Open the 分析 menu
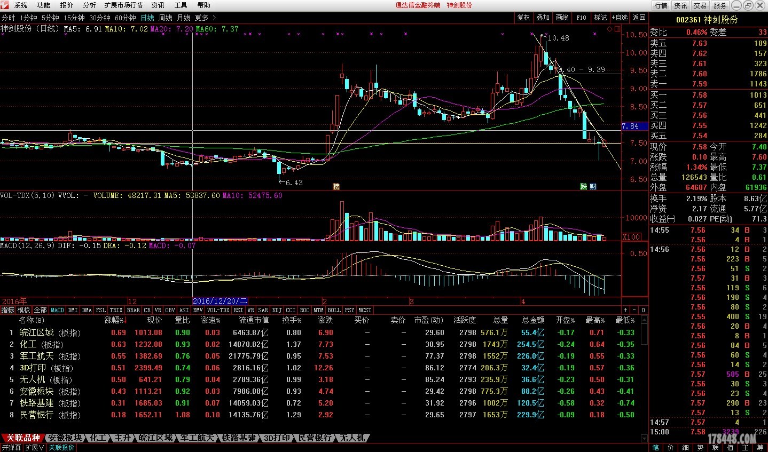768x452 pixels. pos(90,5)
